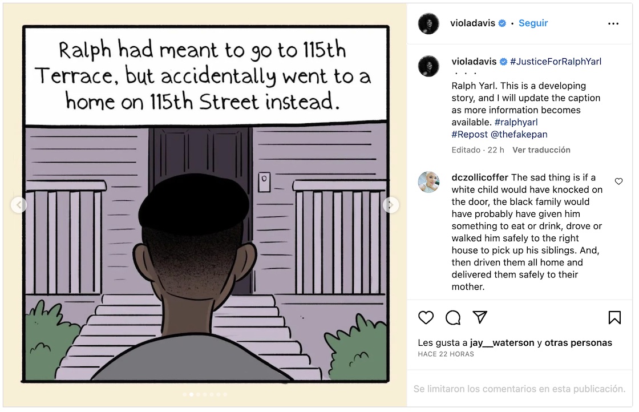Image resolution: width=639 pixels, height=412 pixels.
Task: Click violadavis profile avatar in header
Action: click(428, 23)
